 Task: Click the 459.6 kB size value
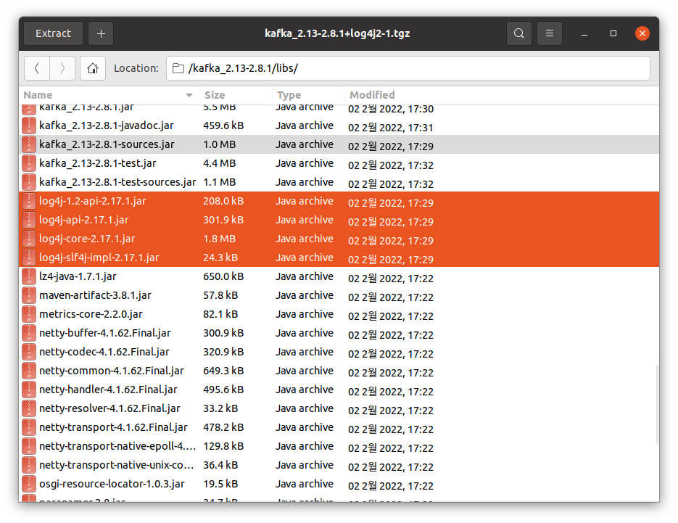[223, 125]
